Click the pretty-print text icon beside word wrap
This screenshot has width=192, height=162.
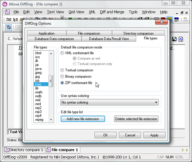(18, 27)
